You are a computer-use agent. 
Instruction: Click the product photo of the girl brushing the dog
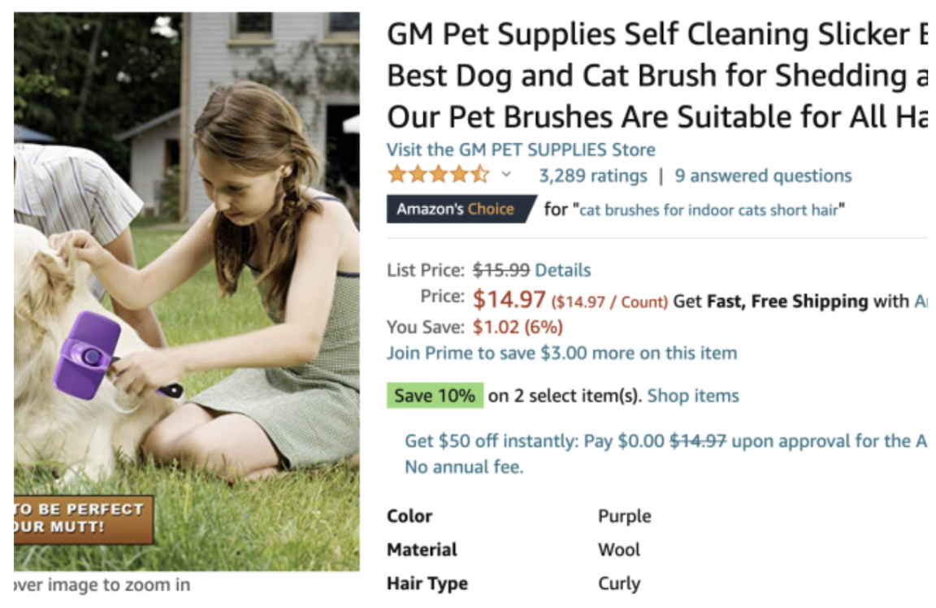coord(187,292)
